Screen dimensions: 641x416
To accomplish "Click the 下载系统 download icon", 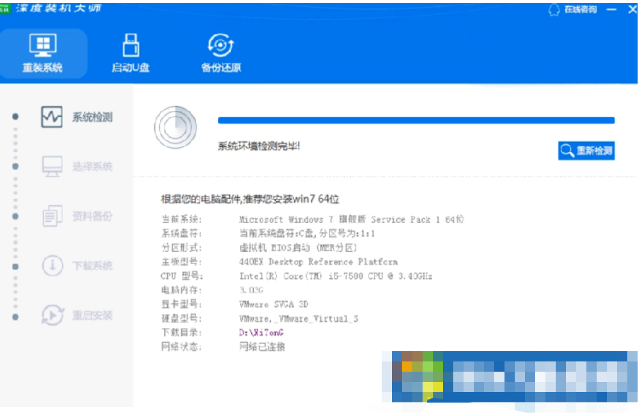I will tap(52, 265).
